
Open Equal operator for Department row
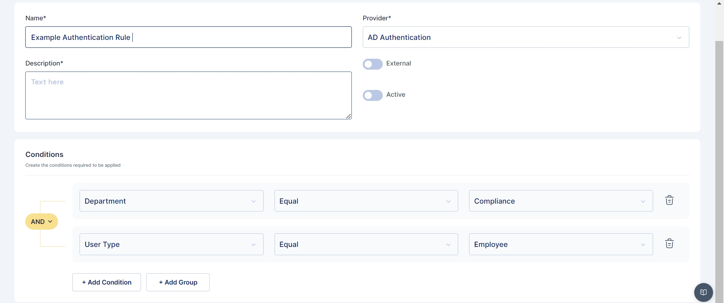point(366,201)
